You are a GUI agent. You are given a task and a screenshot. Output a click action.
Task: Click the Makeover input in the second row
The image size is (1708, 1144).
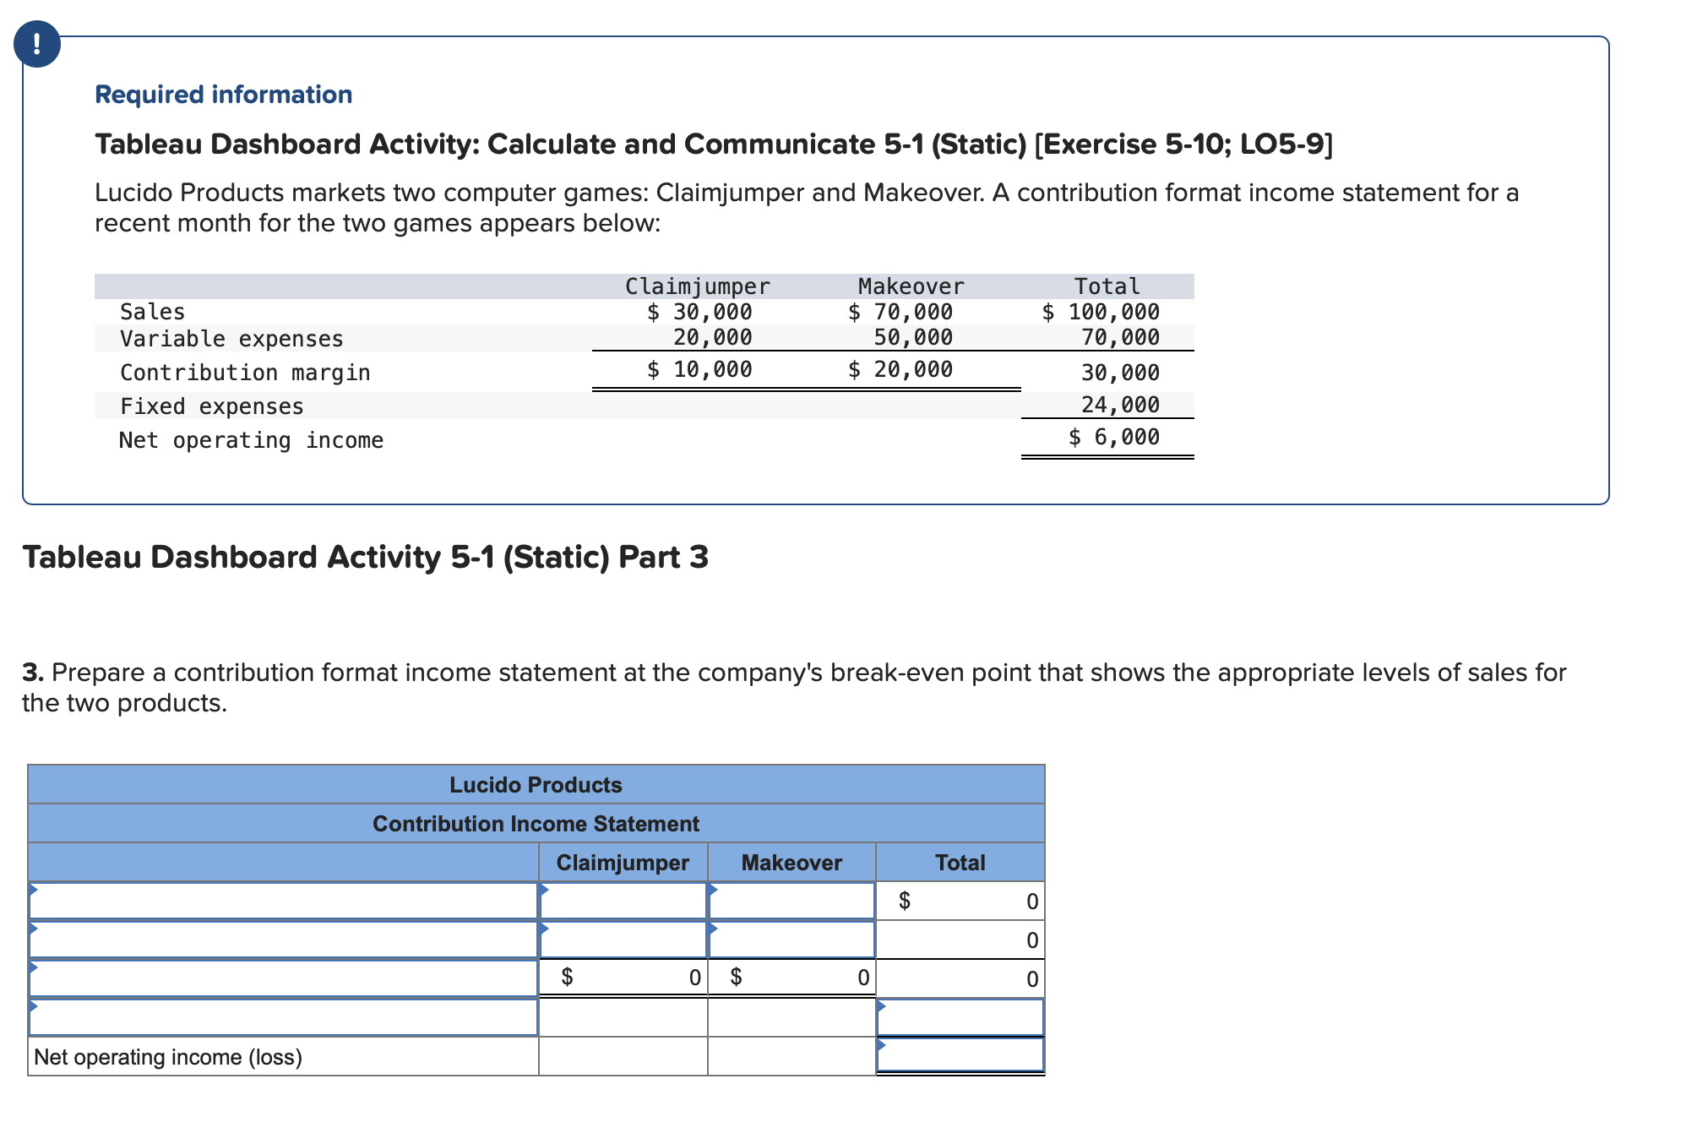tap(791, 939)
